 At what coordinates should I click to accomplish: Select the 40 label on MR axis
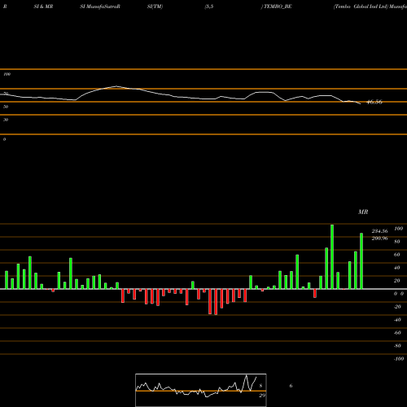click(397, 268)
